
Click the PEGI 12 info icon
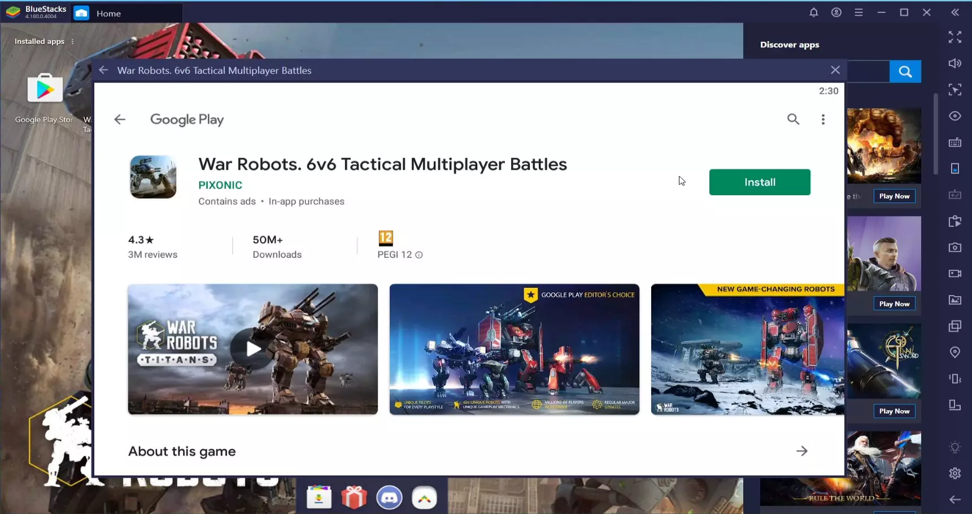[419, 255]
